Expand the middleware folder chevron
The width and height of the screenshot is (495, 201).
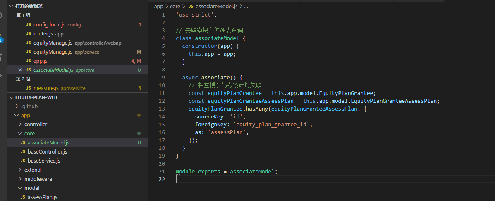(x=20, y=179)
